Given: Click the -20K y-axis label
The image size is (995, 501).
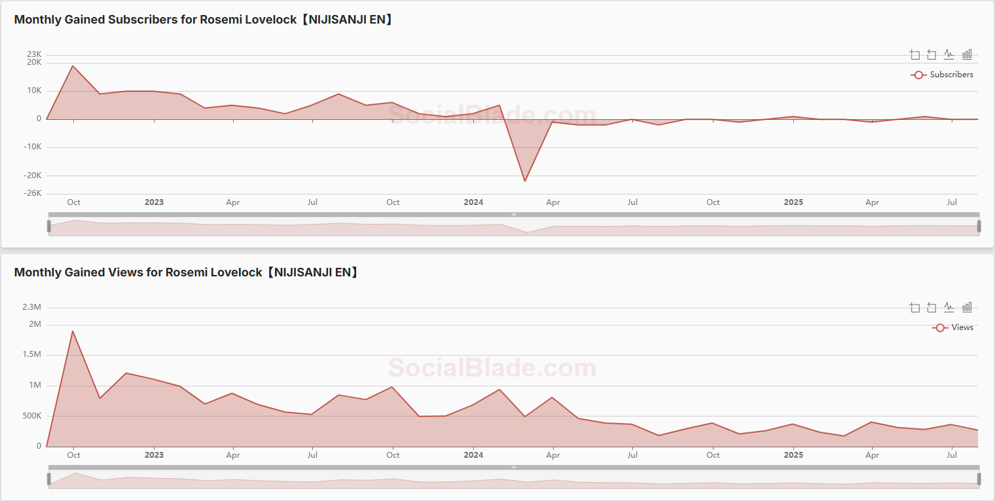Looking at the screenshot, I should click(32, 176).
